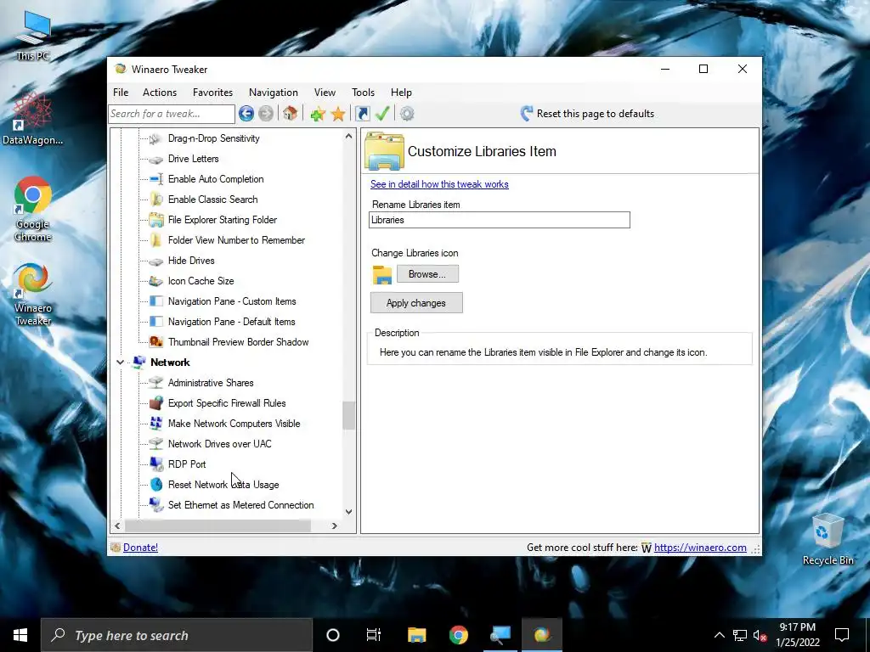Click the Network category monitor icon
870x652 pixels.
point(138,362)
